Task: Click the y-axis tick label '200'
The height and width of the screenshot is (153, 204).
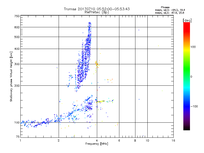Action: click(x=17, y=86)
